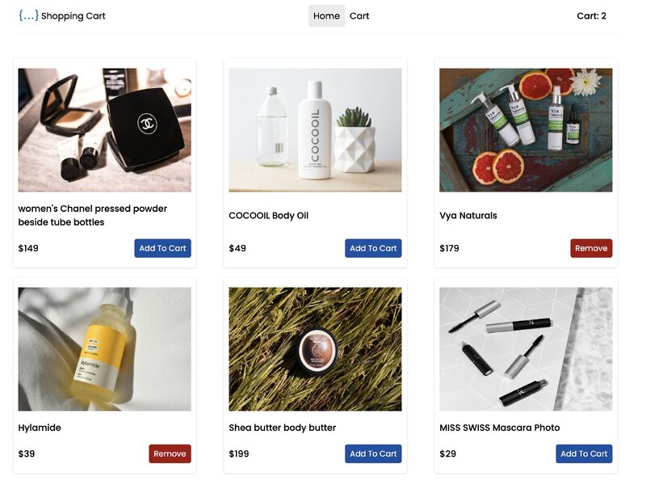Select the Shea butter body butter title
The height and width of the screenshot is (502, 646).
[282, 428]
